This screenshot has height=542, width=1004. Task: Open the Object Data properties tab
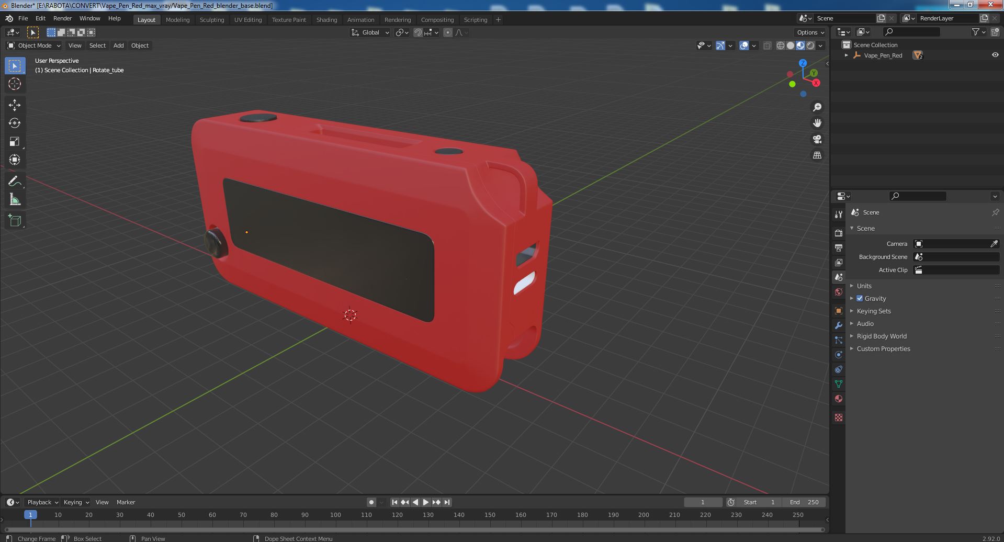(839, 384)
